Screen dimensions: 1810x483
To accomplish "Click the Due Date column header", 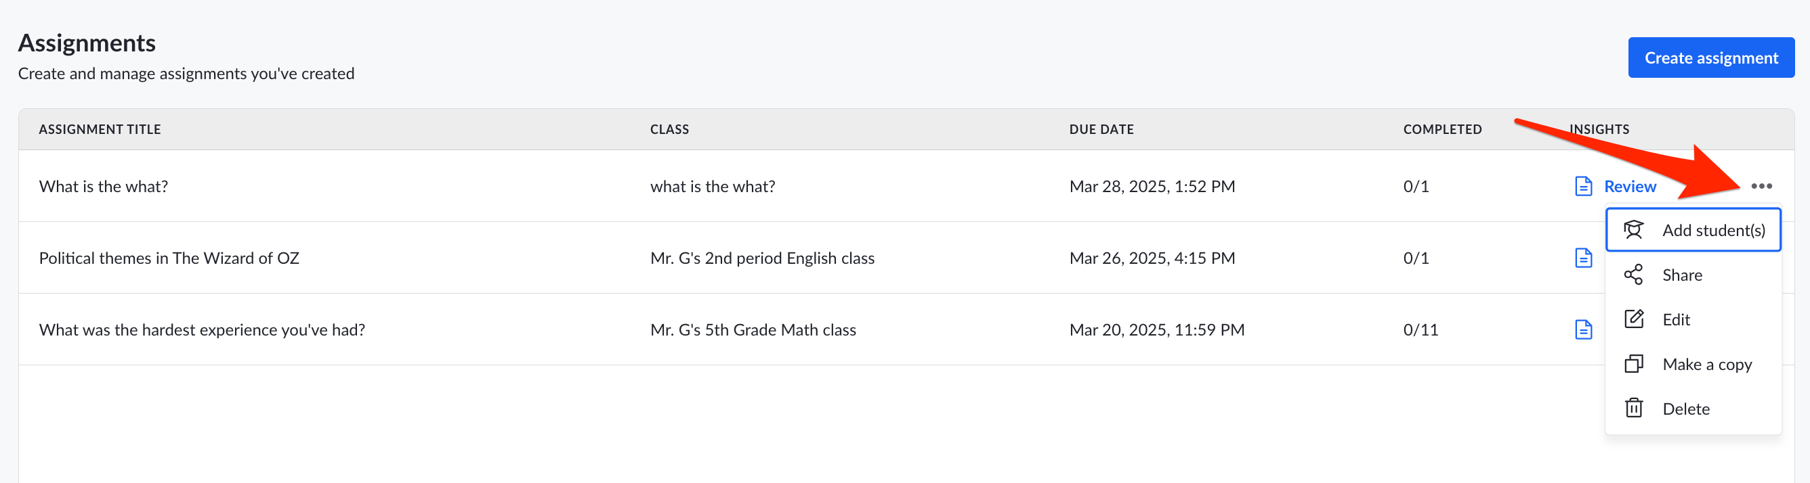I will [x=1101, y=129].
